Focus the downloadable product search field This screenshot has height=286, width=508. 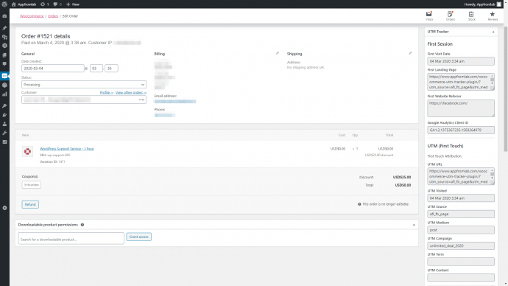point(71,238)
